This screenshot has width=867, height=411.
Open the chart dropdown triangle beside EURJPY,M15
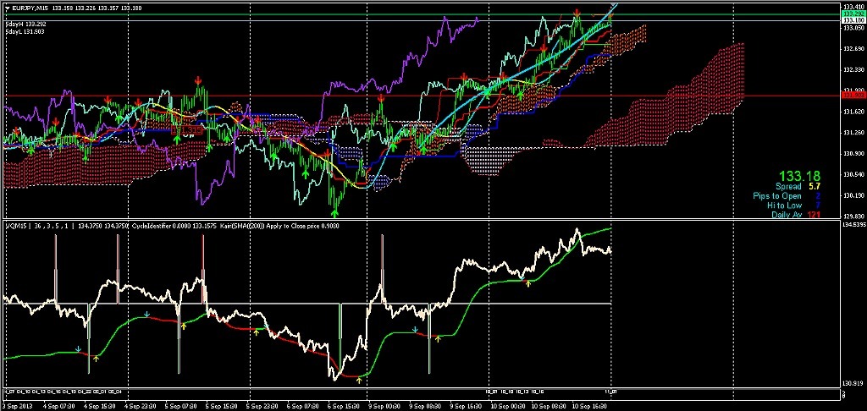tap(7, 8)
